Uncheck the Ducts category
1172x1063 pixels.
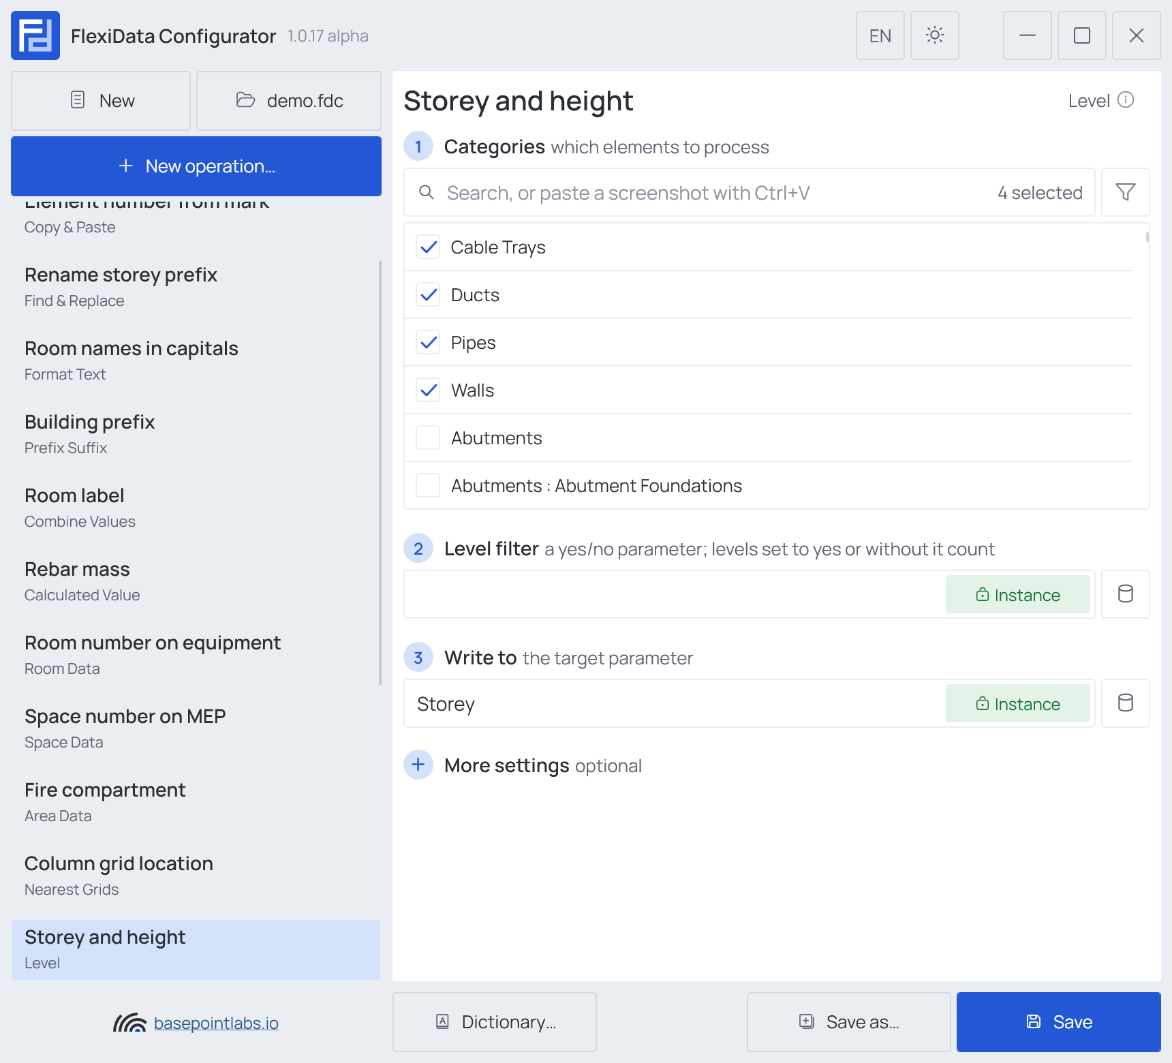pos(428,294)
